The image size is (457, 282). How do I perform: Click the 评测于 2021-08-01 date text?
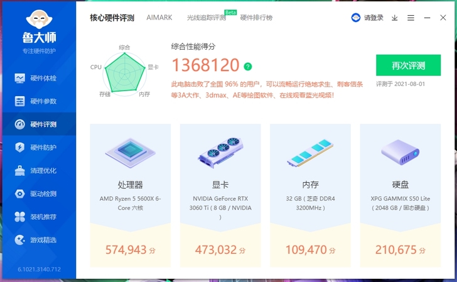click(x=400, y=84)
